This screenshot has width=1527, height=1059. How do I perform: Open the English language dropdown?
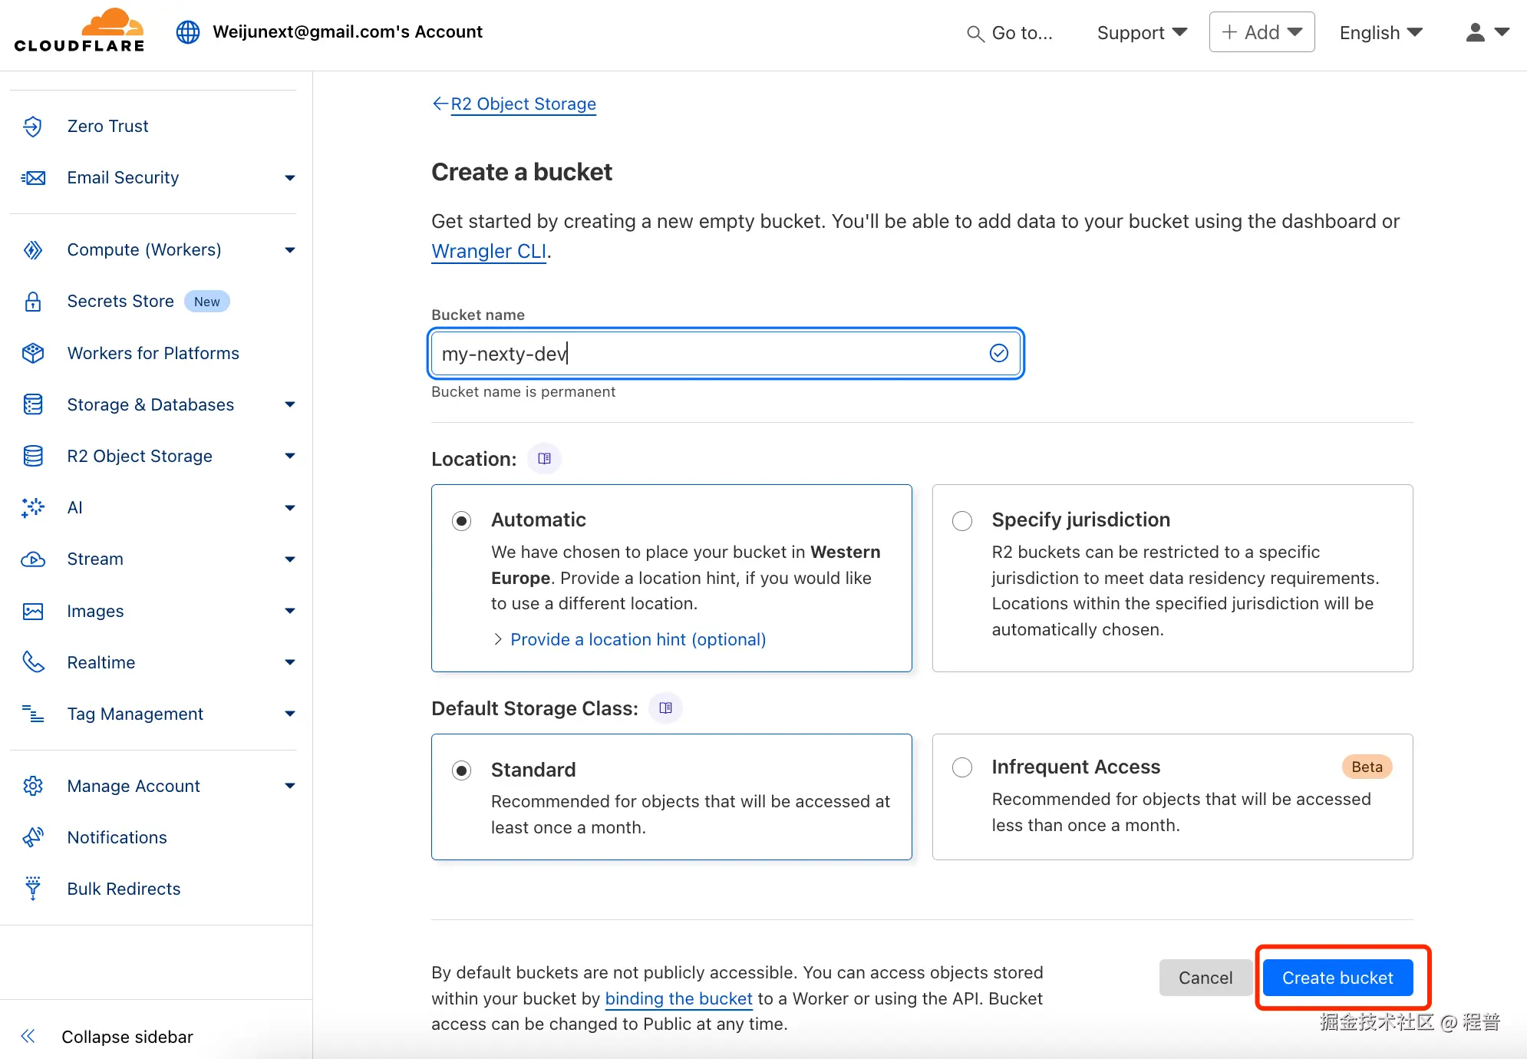coord(1380,32)
